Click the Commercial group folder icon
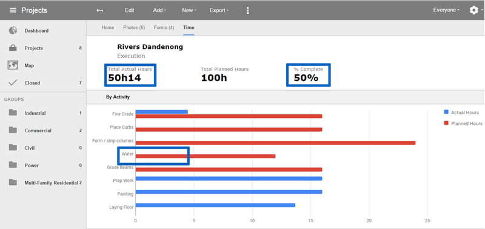The image size is (485, 229). click(x=13, y=131)
